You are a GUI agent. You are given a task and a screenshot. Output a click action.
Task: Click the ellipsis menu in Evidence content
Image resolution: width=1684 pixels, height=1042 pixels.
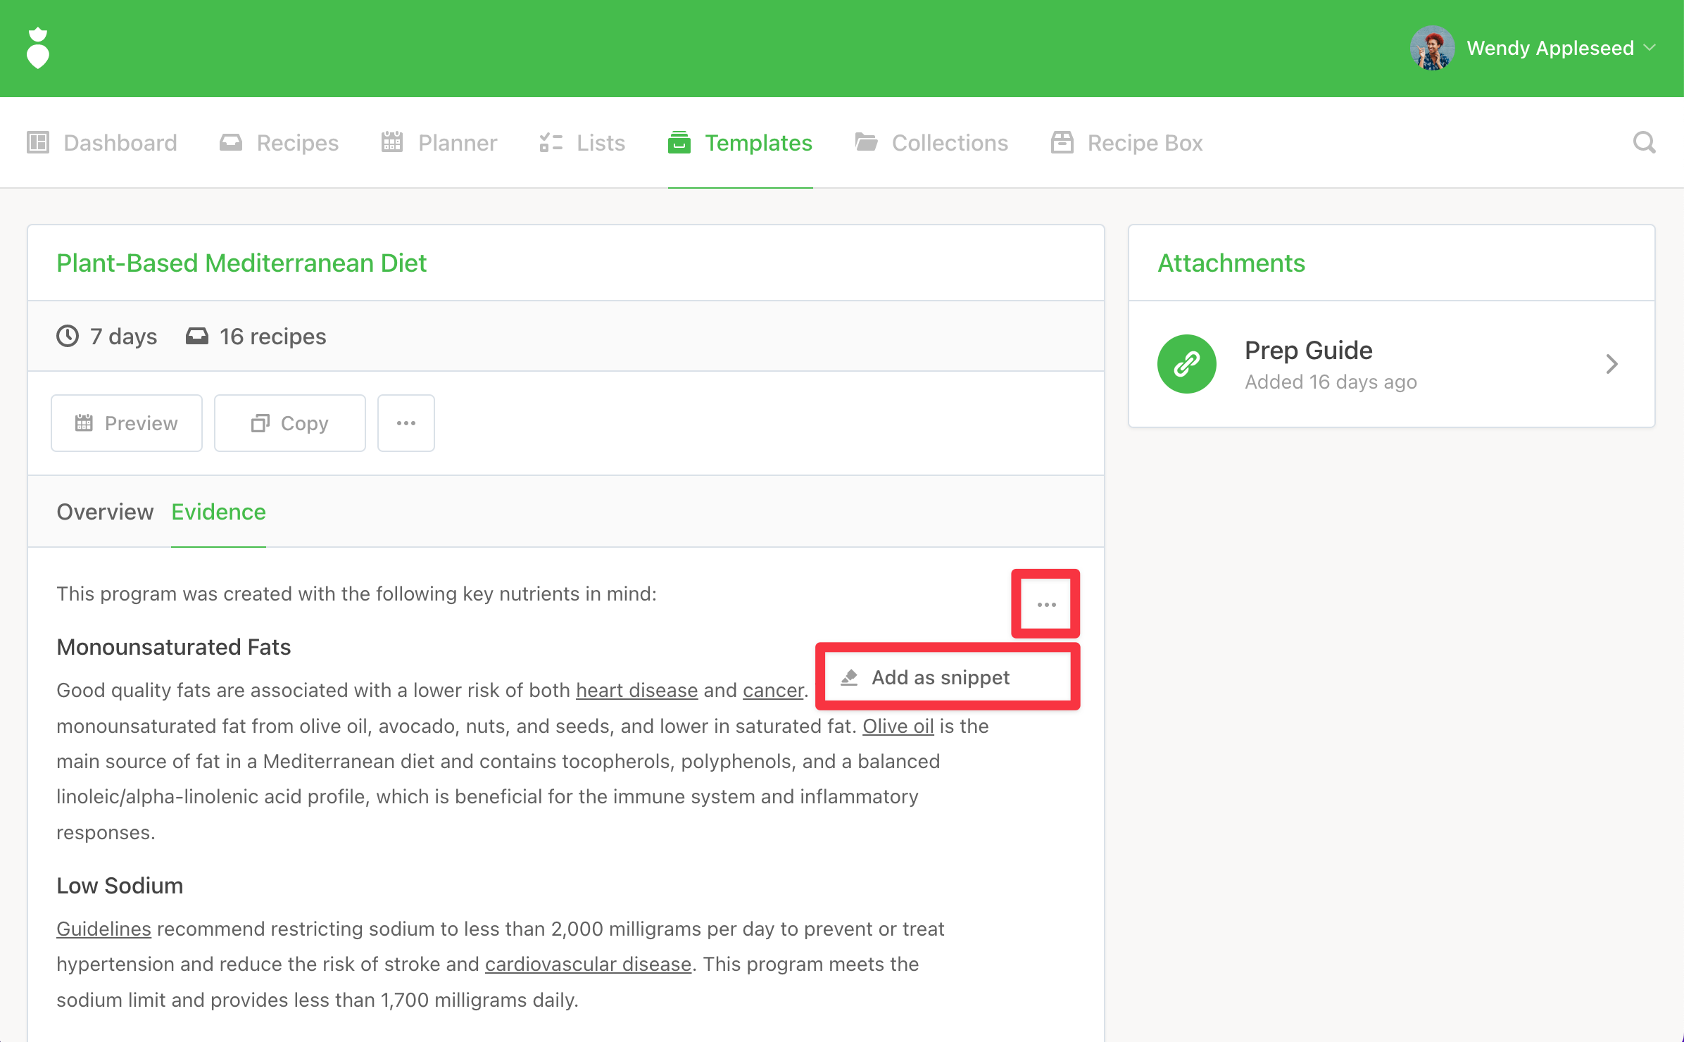tap(1046, 605)
